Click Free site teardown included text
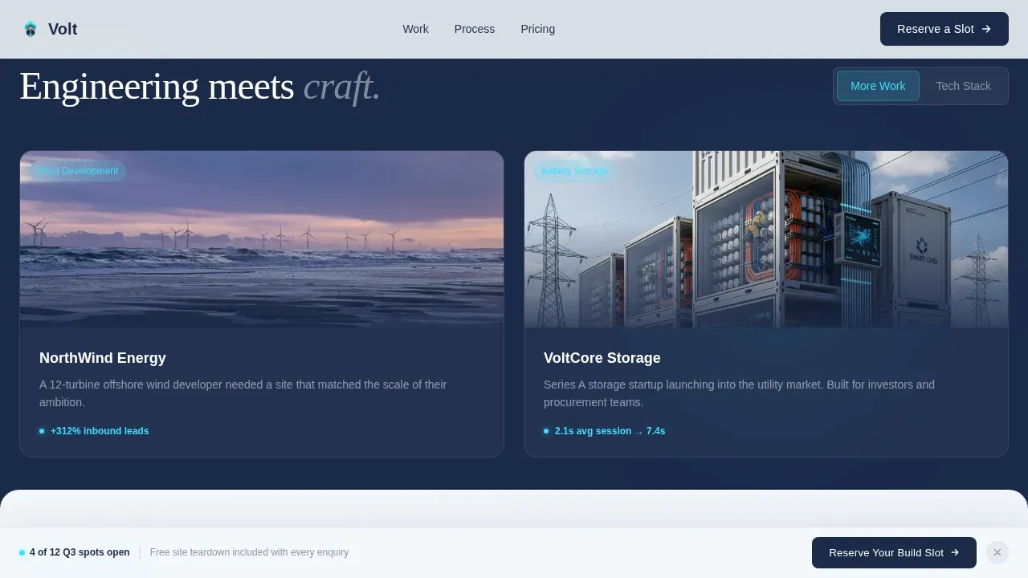The image size is (1028, 578). tap(249, 552)
